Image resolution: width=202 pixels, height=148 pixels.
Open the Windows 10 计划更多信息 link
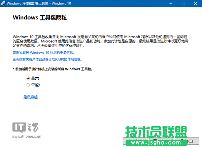44,53
